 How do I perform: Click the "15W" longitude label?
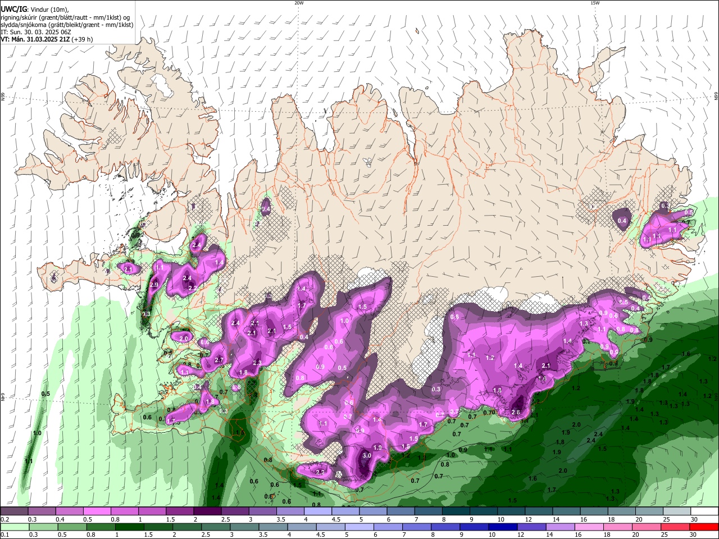point(595,3)
